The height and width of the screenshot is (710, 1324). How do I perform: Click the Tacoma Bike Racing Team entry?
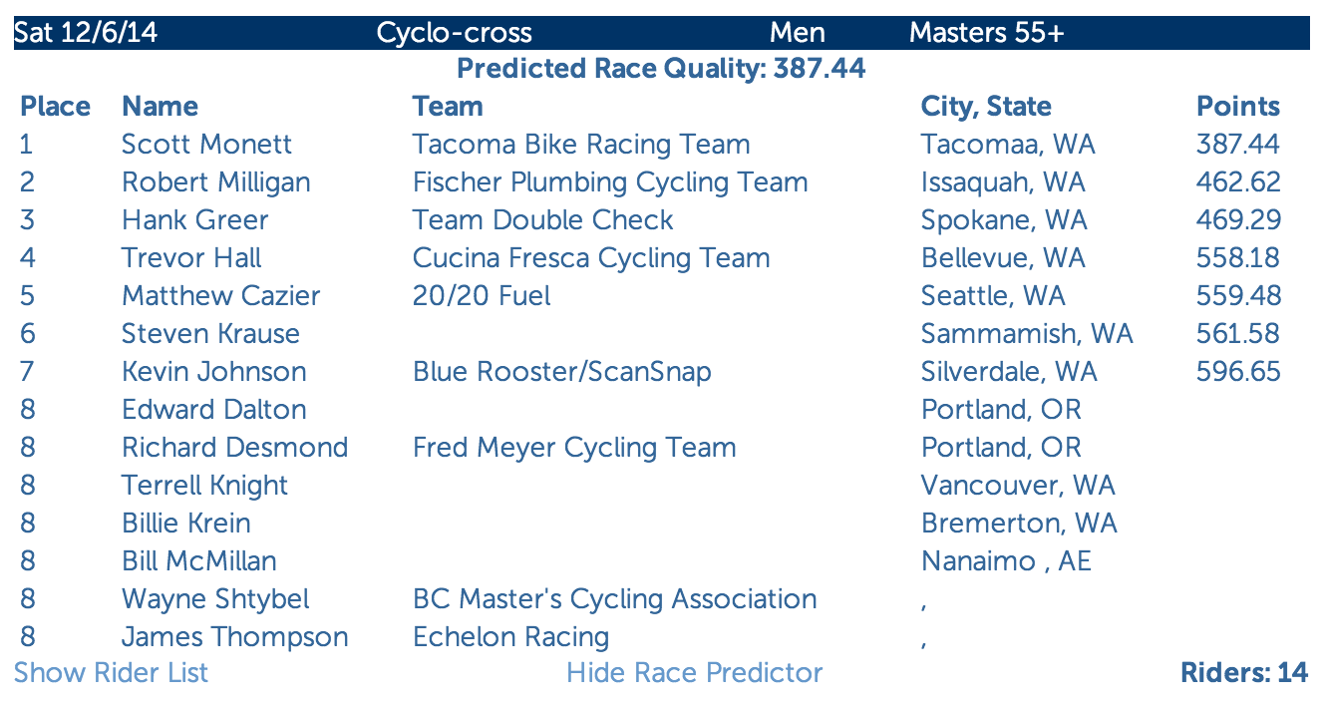coord(581,145)
